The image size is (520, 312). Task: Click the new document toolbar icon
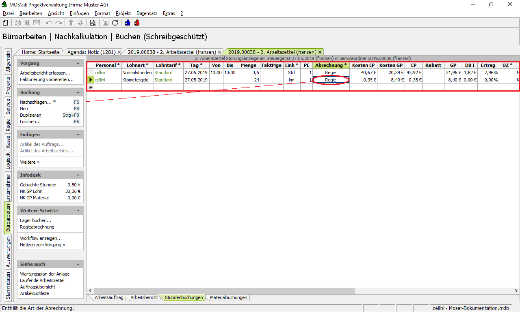pyautogui.click(x=5, y=23)
